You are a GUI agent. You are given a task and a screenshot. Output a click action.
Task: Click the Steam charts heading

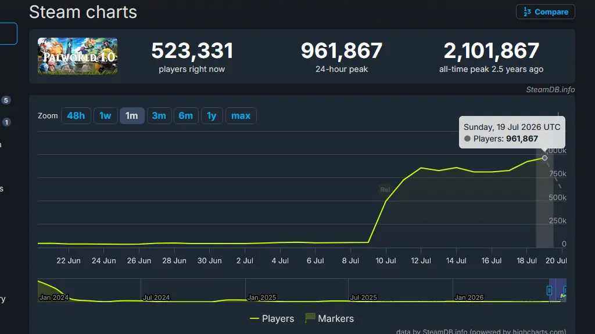tap(83, 12)
